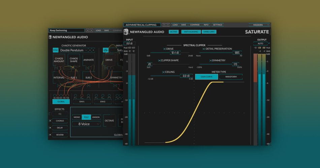
Task: Click the middle ENV1 modulation output circle
Action: pos(82,95)
